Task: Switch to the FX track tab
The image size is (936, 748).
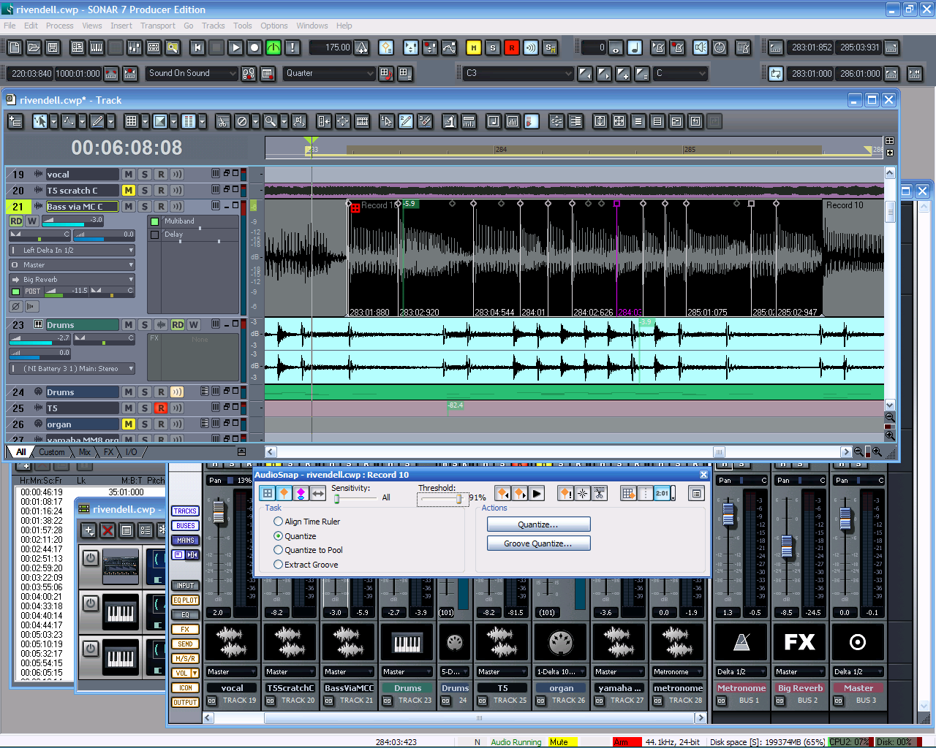Action: pyautogui.click(x=109, y=452)
